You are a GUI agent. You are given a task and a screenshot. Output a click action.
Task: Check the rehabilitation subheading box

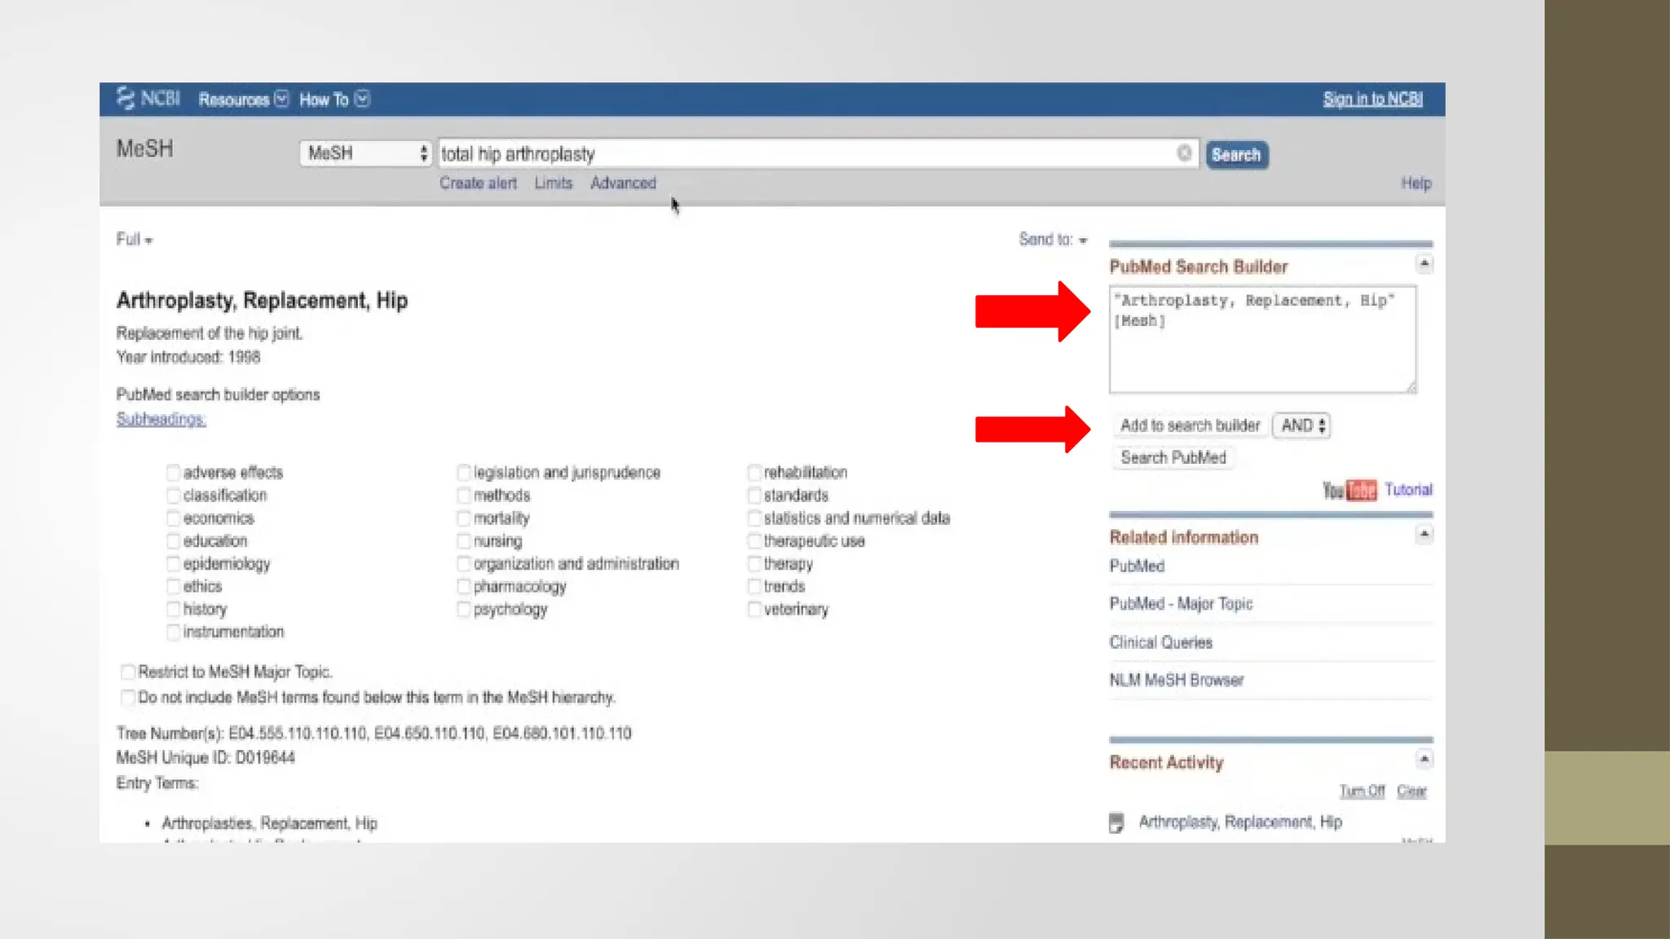[754, 473]
